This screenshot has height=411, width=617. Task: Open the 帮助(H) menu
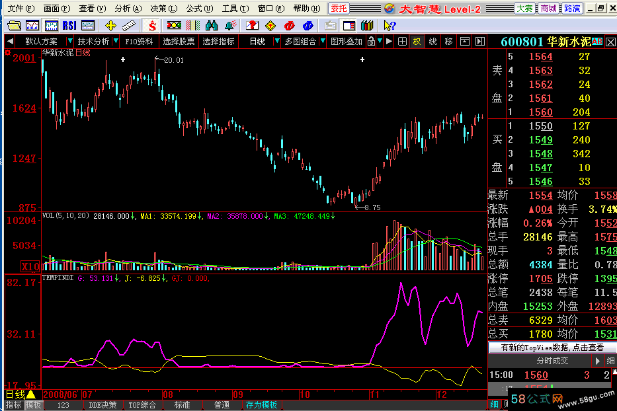pyautogui.click(x=307, y=8)
